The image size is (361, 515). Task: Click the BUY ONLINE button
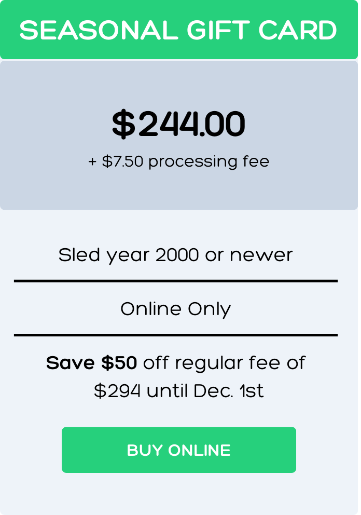[179, 450]
